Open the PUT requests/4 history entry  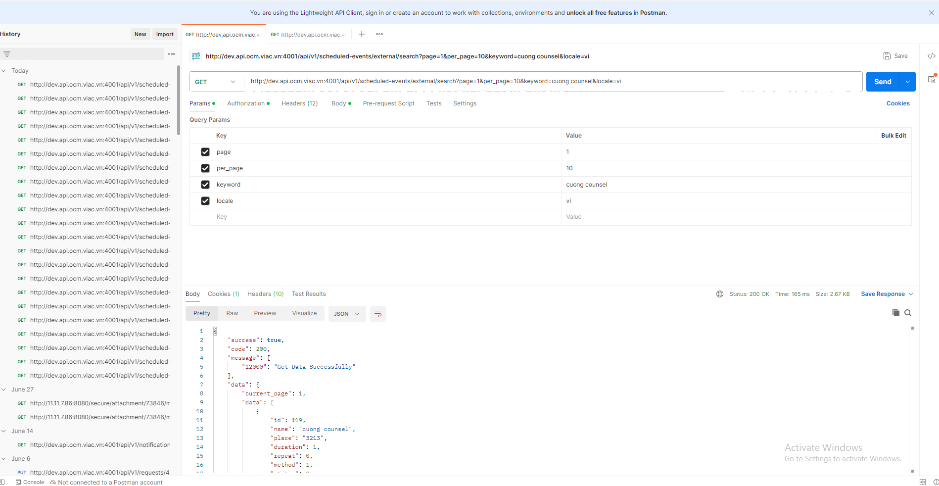(x=94, y=473)
